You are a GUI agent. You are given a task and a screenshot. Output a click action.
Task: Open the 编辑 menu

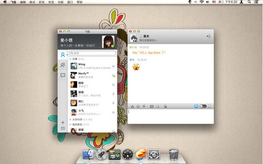23,2
